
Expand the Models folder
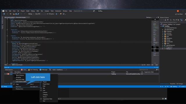click(163, 40)
